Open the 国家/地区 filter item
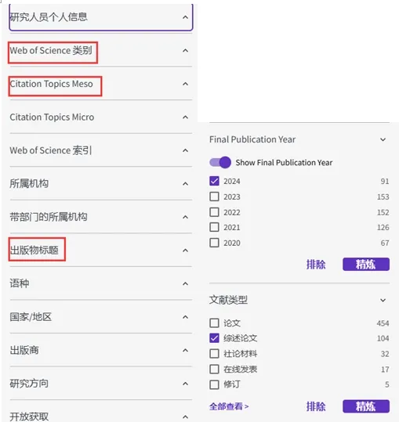 pyautogui.click(x=101, y=317)
